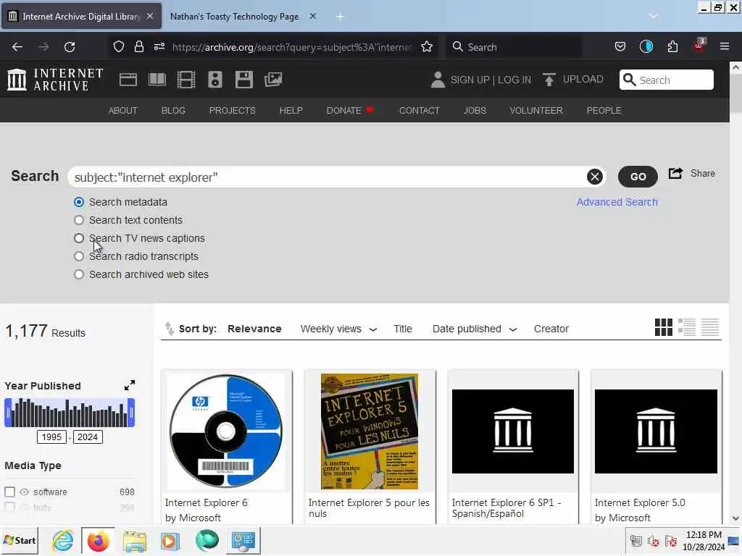Switch to compact list view
742x556 pixels.
710,327
